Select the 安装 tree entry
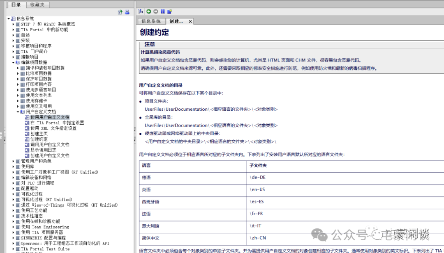 pos(25,41)
